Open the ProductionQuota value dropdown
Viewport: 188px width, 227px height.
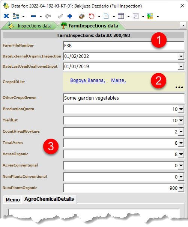tap(181, 109)
